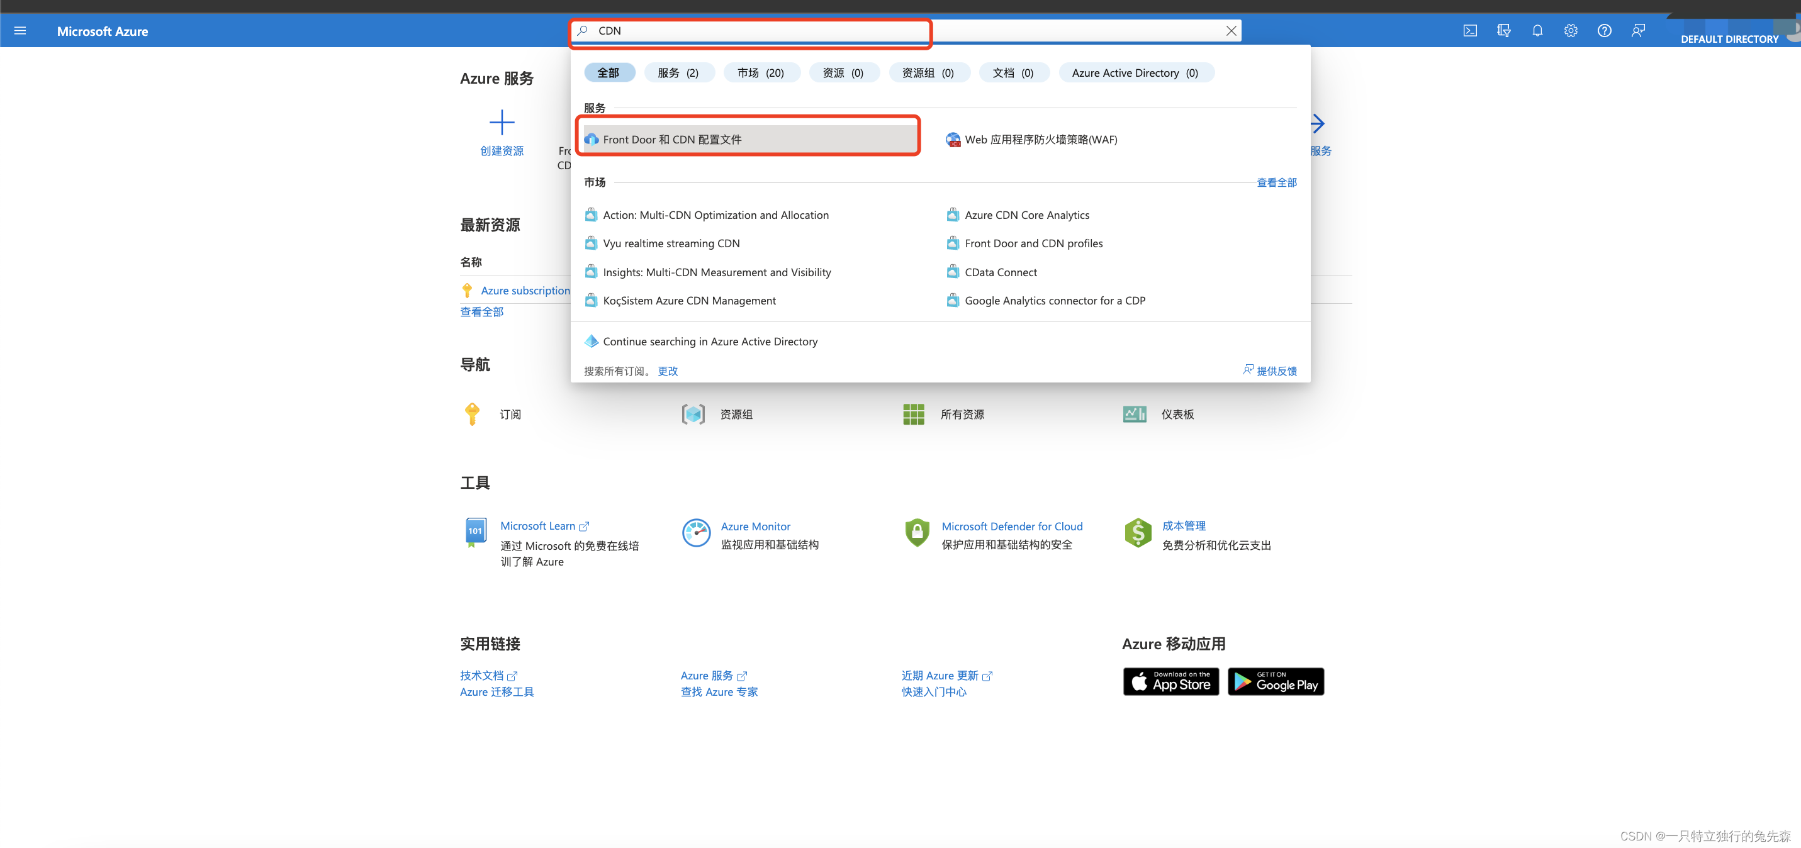
Task: Open Azure CDN Core Analytics marketplace item
Action: click(x=1026, y=215)
